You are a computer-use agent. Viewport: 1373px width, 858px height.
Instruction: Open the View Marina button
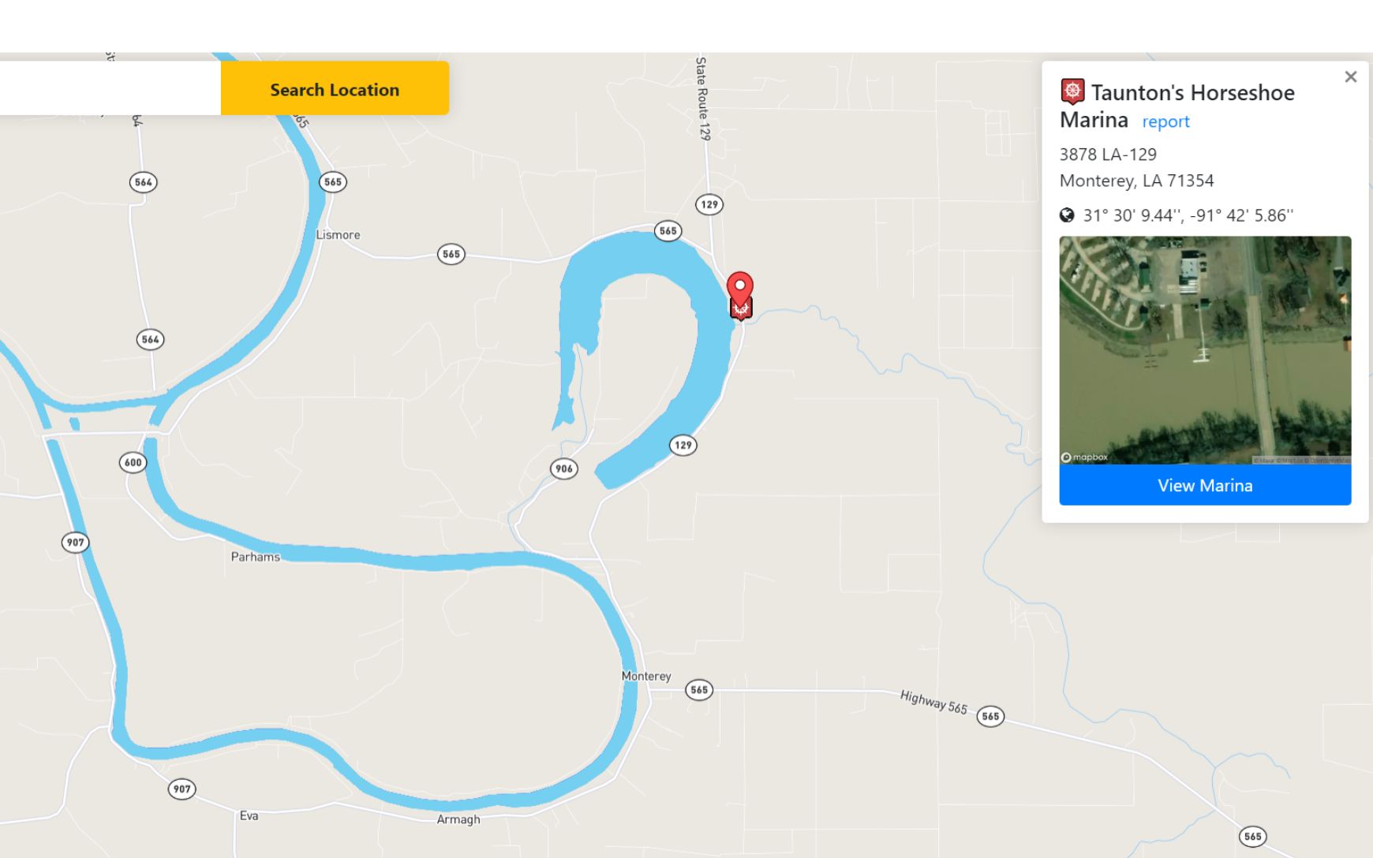(1205, 485)
